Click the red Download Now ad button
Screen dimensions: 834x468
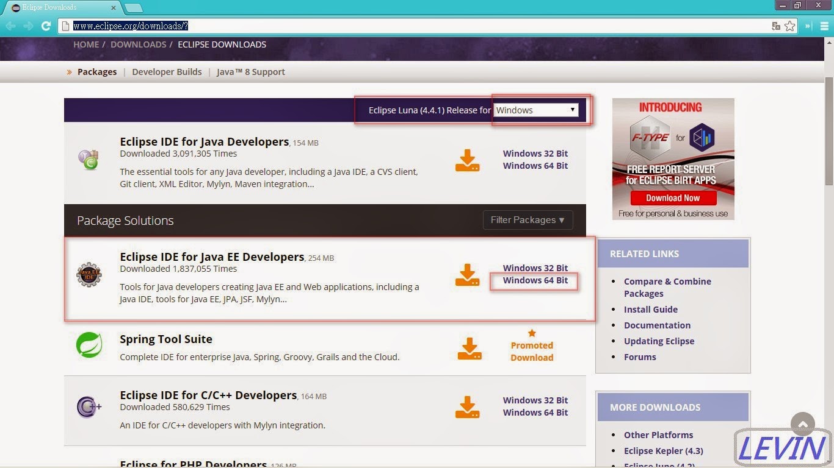(x=673, y=198)
